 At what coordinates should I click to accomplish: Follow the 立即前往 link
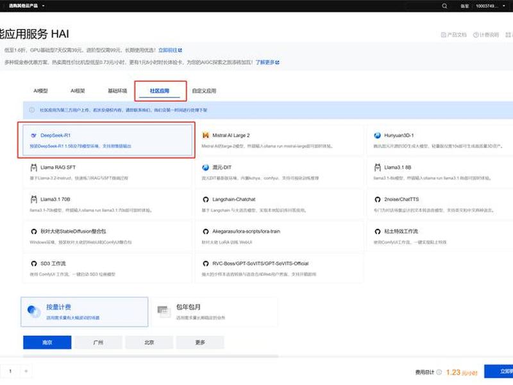(170, 50)
